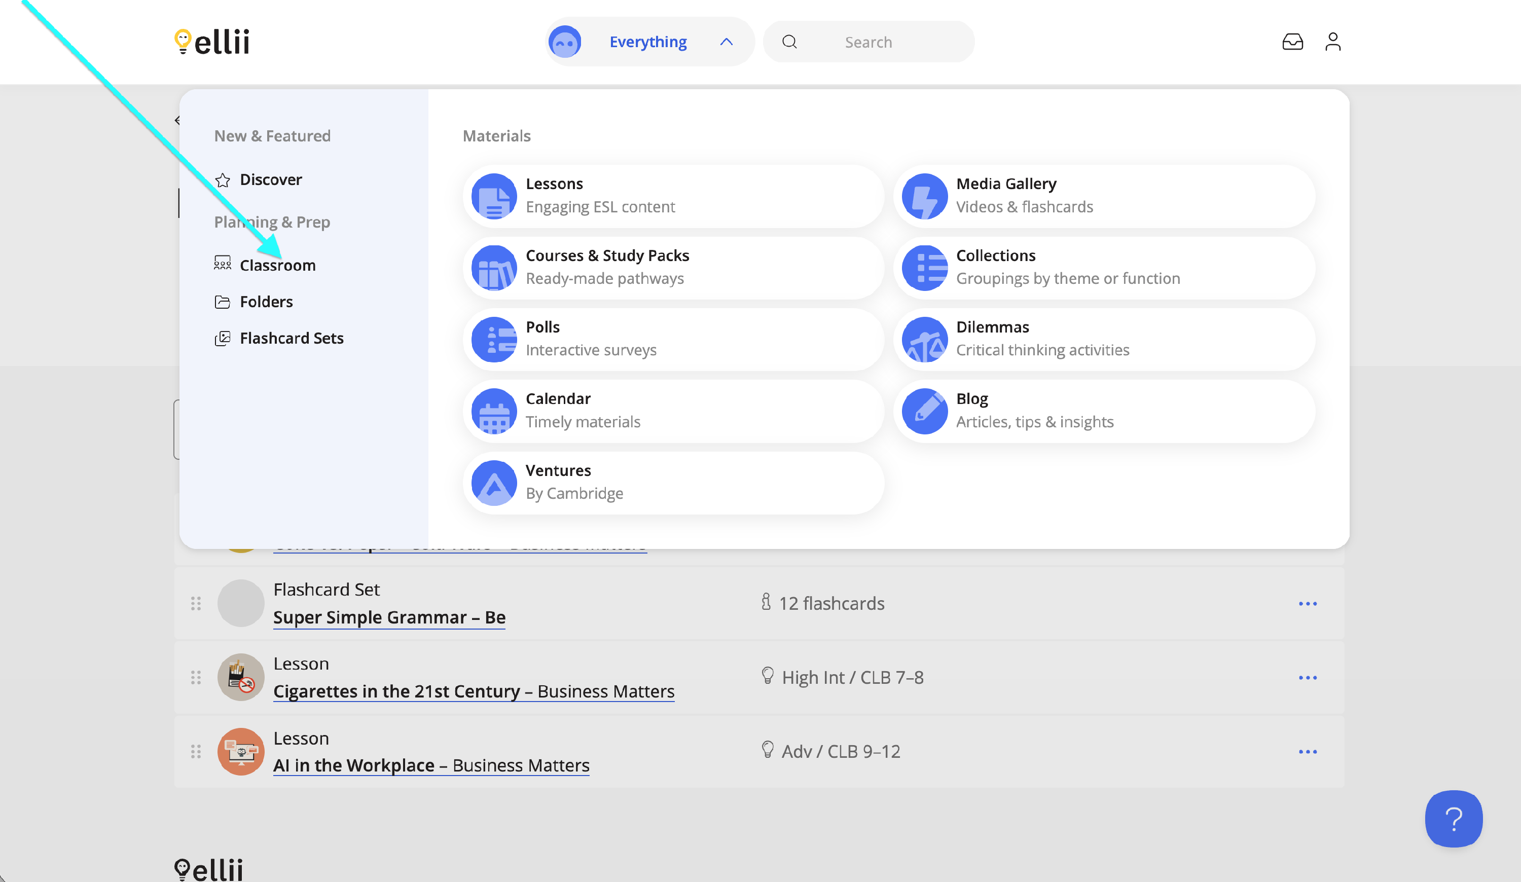Open options for AI in the Workplace

1308,752
